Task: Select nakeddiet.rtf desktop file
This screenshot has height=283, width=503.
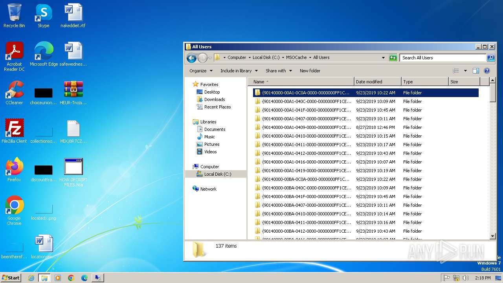Action: 73,16
